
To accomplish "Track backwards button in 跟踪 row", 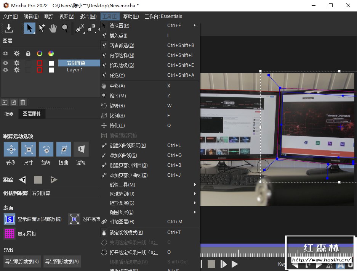I will [22, 180].
